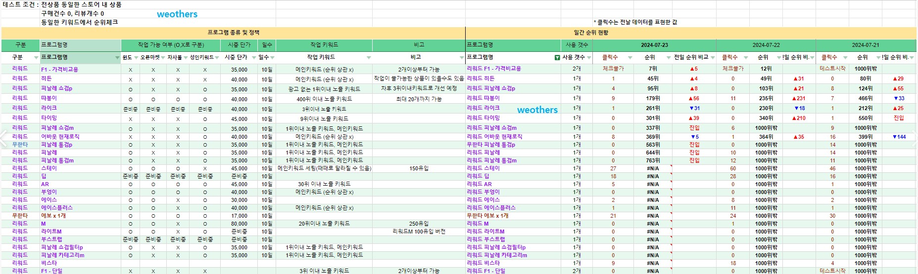
Task: Select the '7위' rank cell
Action: pos(653,69)
